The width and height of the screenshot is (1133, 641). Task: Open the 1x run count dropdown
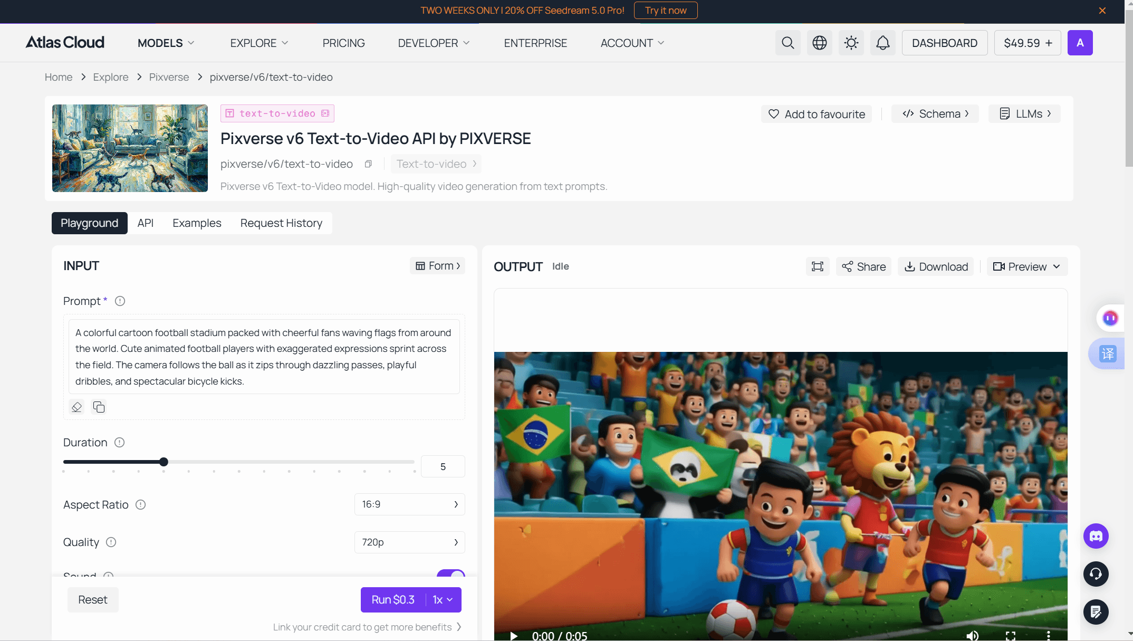pos(443,600)
